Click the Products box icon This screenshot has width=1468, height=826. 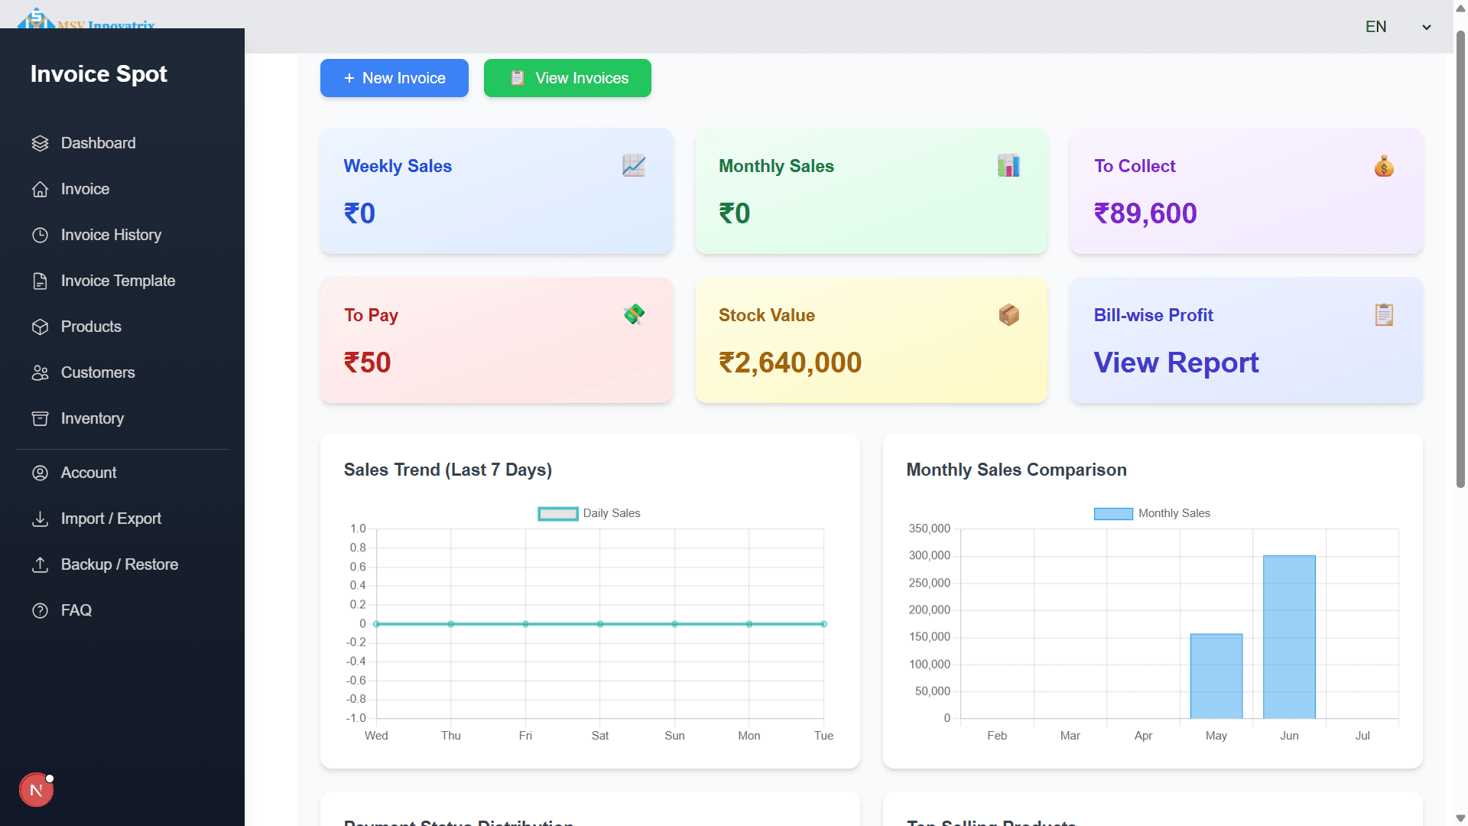40,327
